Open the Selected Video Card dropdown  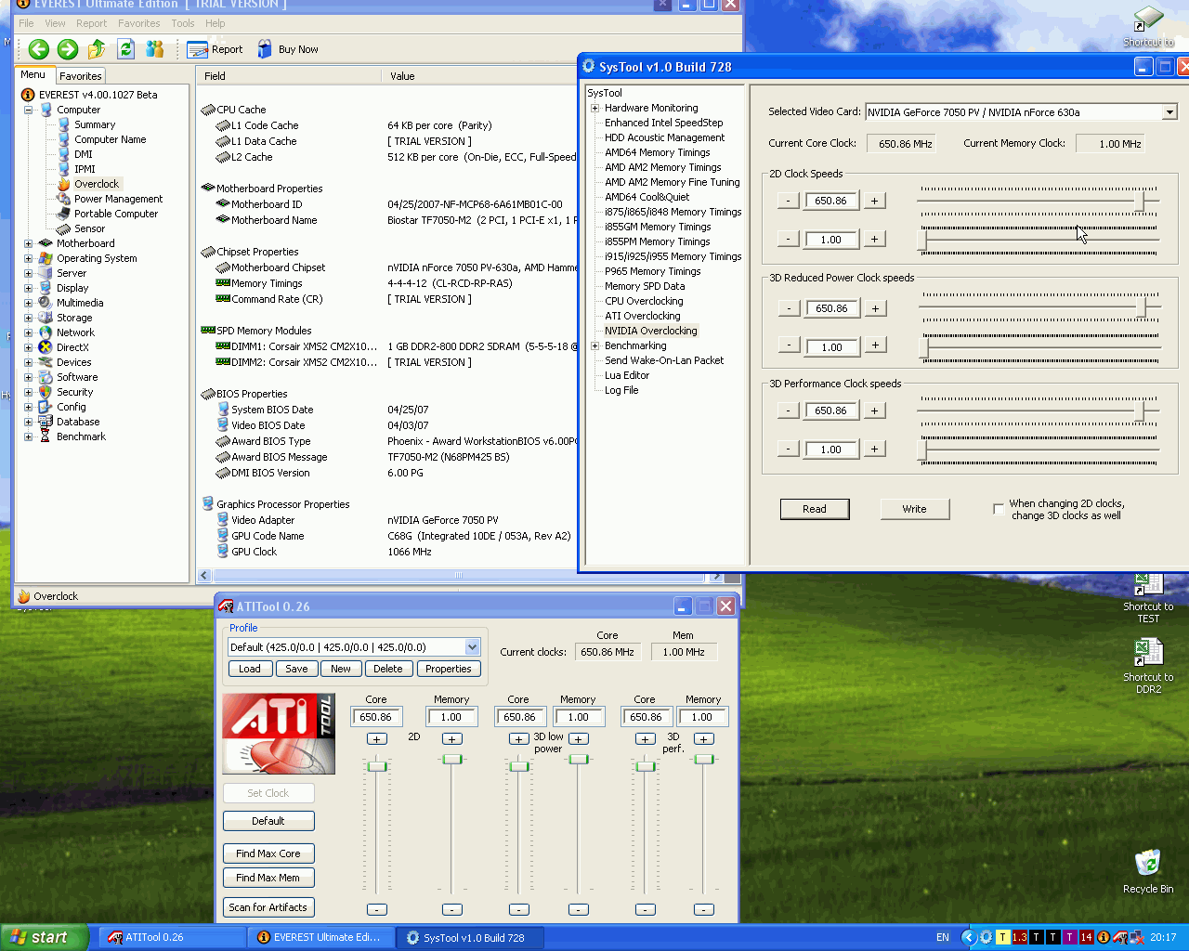(x=1169, y=112)
